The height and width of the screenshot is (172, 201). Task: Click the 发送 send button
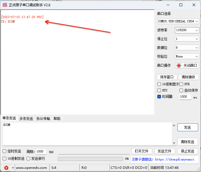click(x=188, y=127)
